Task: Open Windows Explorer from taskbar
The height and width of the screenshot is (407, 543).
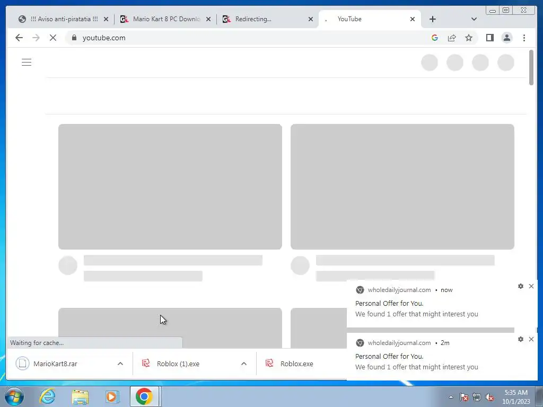Action: click(x=80, y=396)
